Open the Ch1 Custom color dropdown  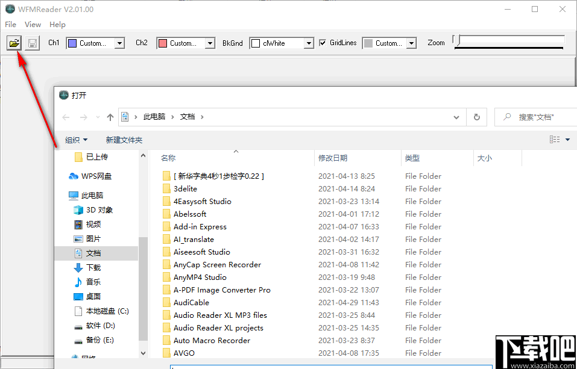[119, 43]
